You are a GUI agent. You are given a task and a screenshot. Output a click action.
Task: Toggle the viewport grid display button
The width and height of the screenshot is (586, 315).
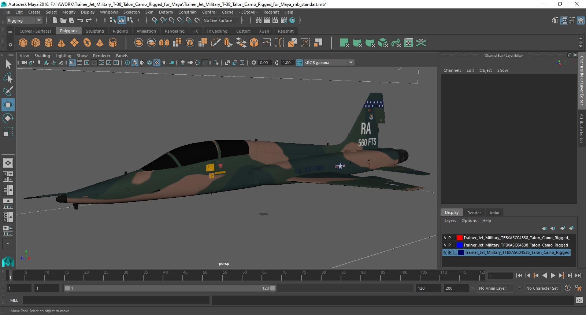[72, 63]
